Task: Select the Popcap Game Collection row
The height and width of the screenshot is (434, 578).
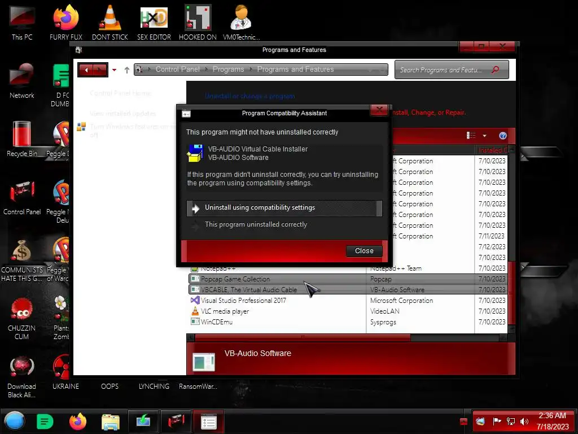Action: [348, 279]
